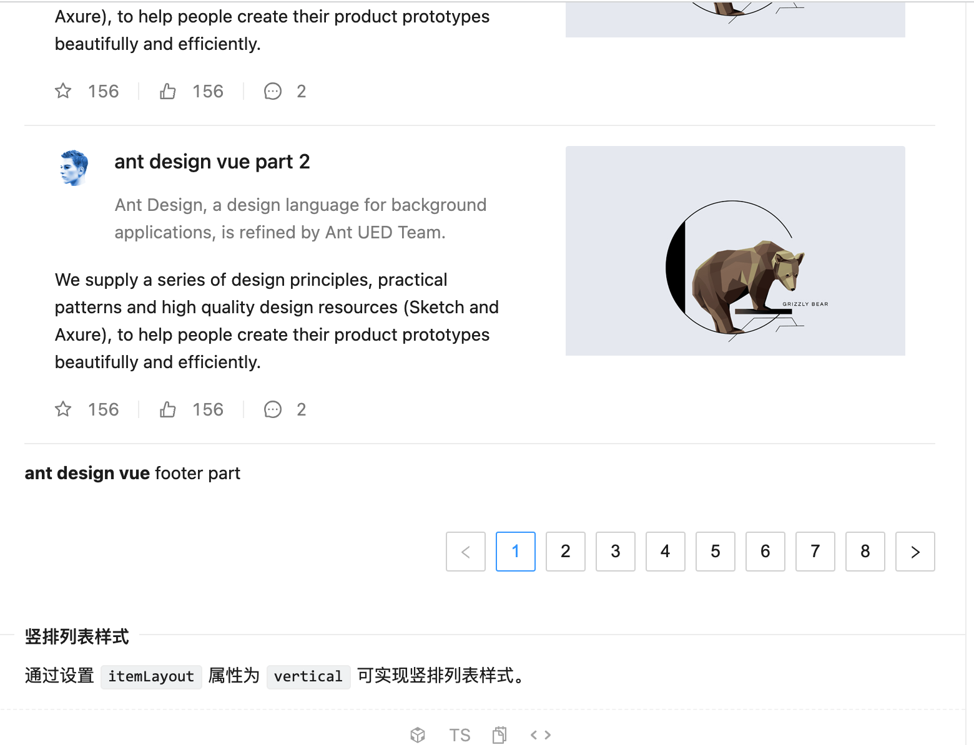Like the 'ant design vue part 2' item
Viewport: 974px width, 745px height.
click(167, 409)
